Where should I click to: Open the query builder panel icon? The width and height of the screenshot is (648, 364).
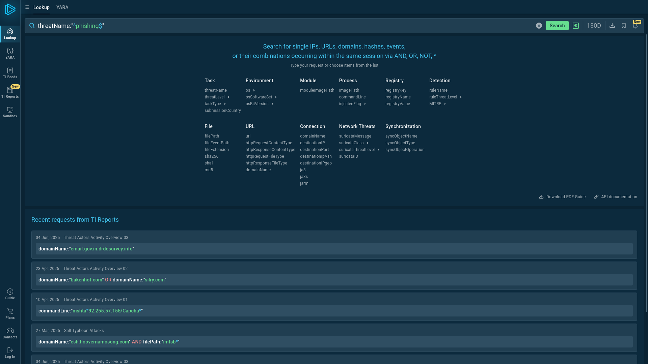[576, 26]
